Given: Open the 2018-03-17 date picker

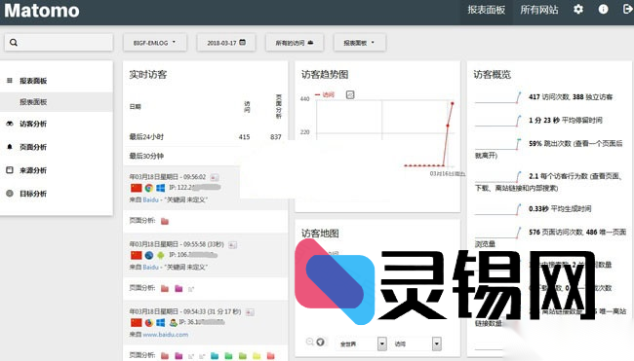Looking at the screenshot, I should click(226, 43).
